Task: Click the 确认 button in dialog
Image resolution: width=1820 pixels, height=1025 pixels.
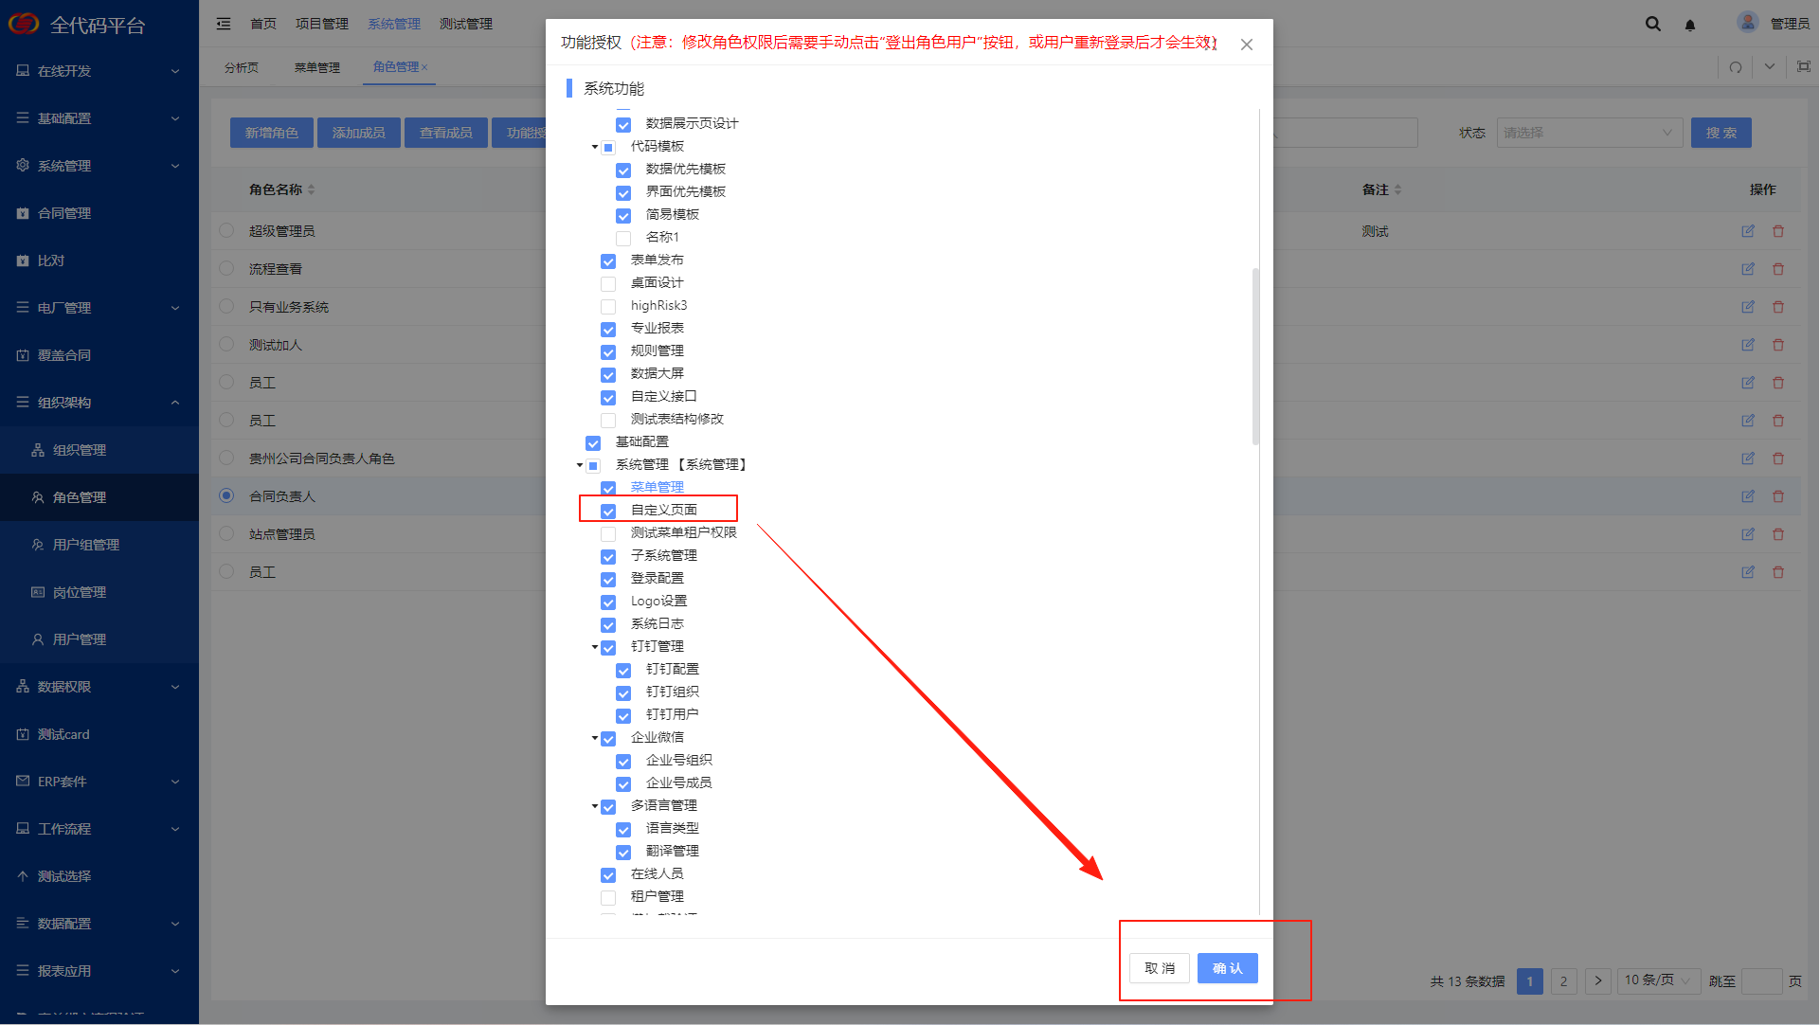Action: [x=1227, y=968]
